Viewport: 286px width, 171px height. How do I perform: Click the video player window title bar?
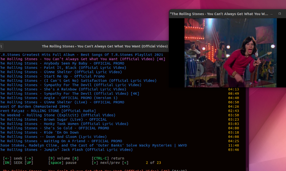click(x=227, y=14)
